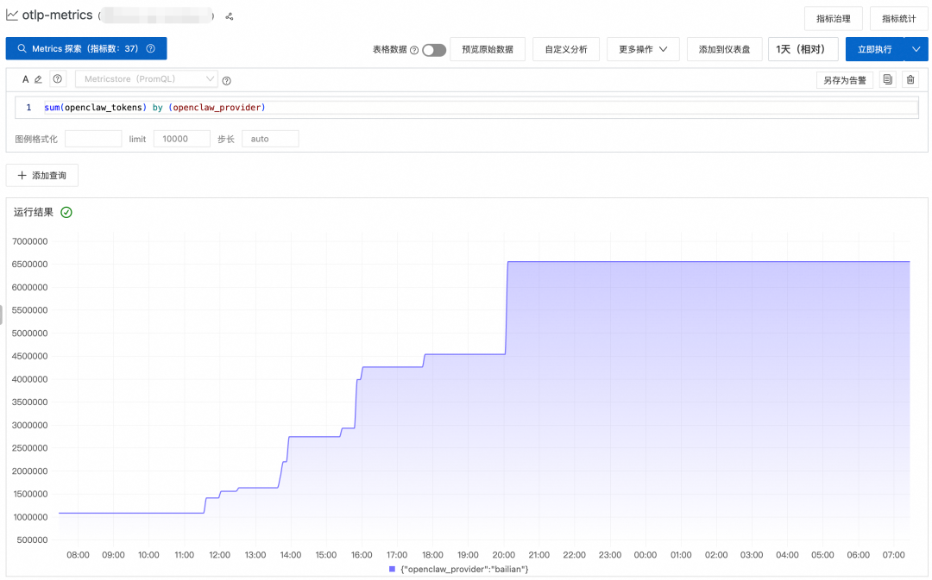Click the green success check beside 运行结果
This screenshot has width=932, height=580.
coord(68,211)
